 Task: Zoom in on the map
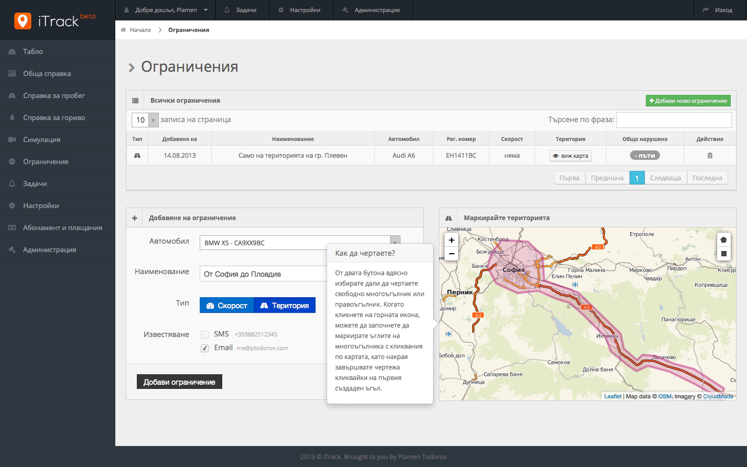click(x=451, y=240)
